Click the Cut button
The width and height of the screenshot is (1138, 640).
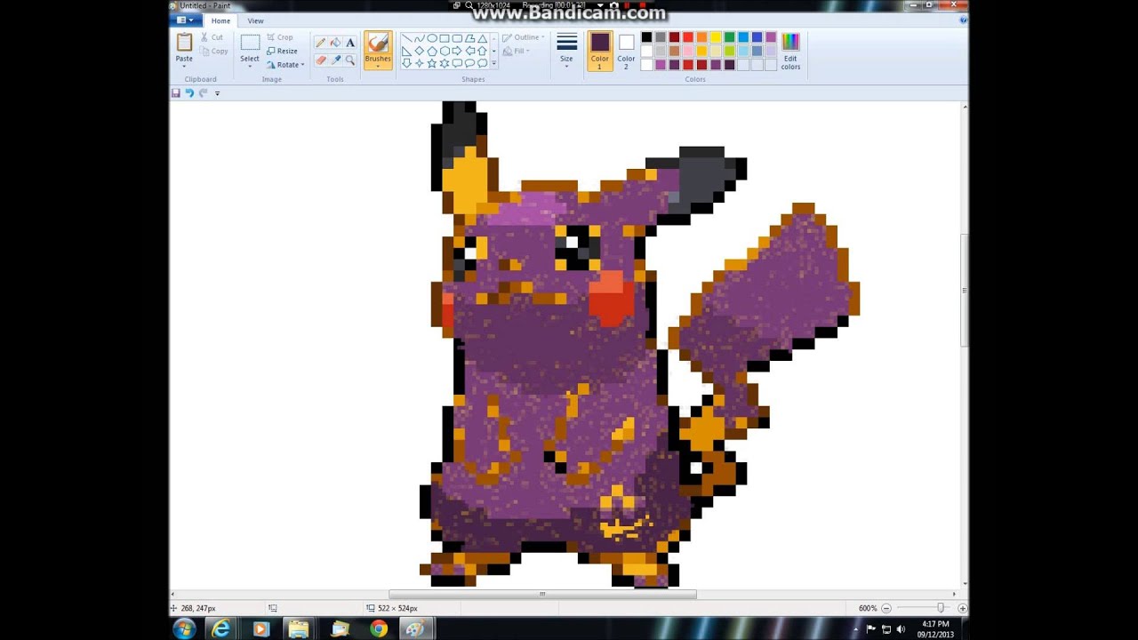(212, 37)
